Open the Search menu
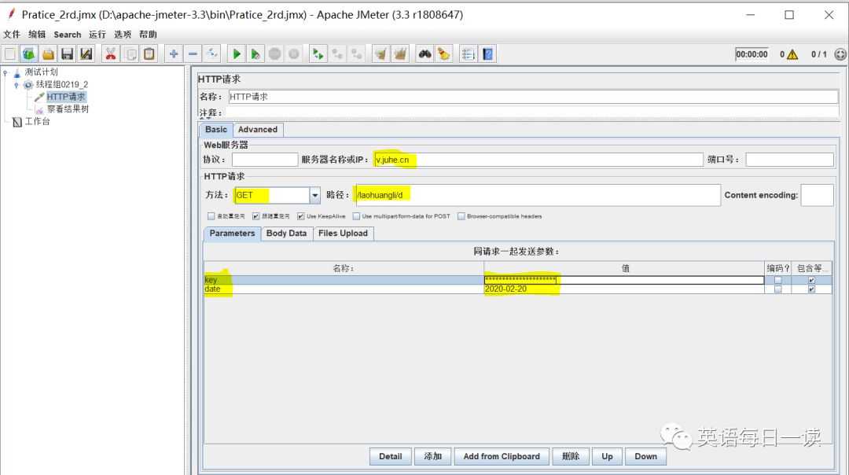849x475 pixels. (67, 34)
